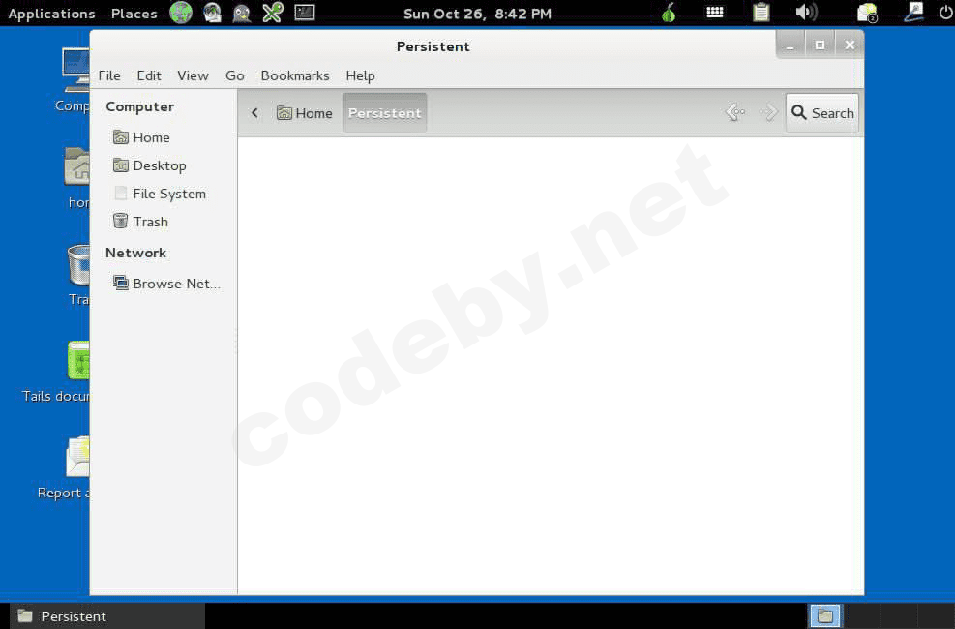Click the clipboard encryption applet icon
This screenshot has width=955, height=629.
click(761, 13)
